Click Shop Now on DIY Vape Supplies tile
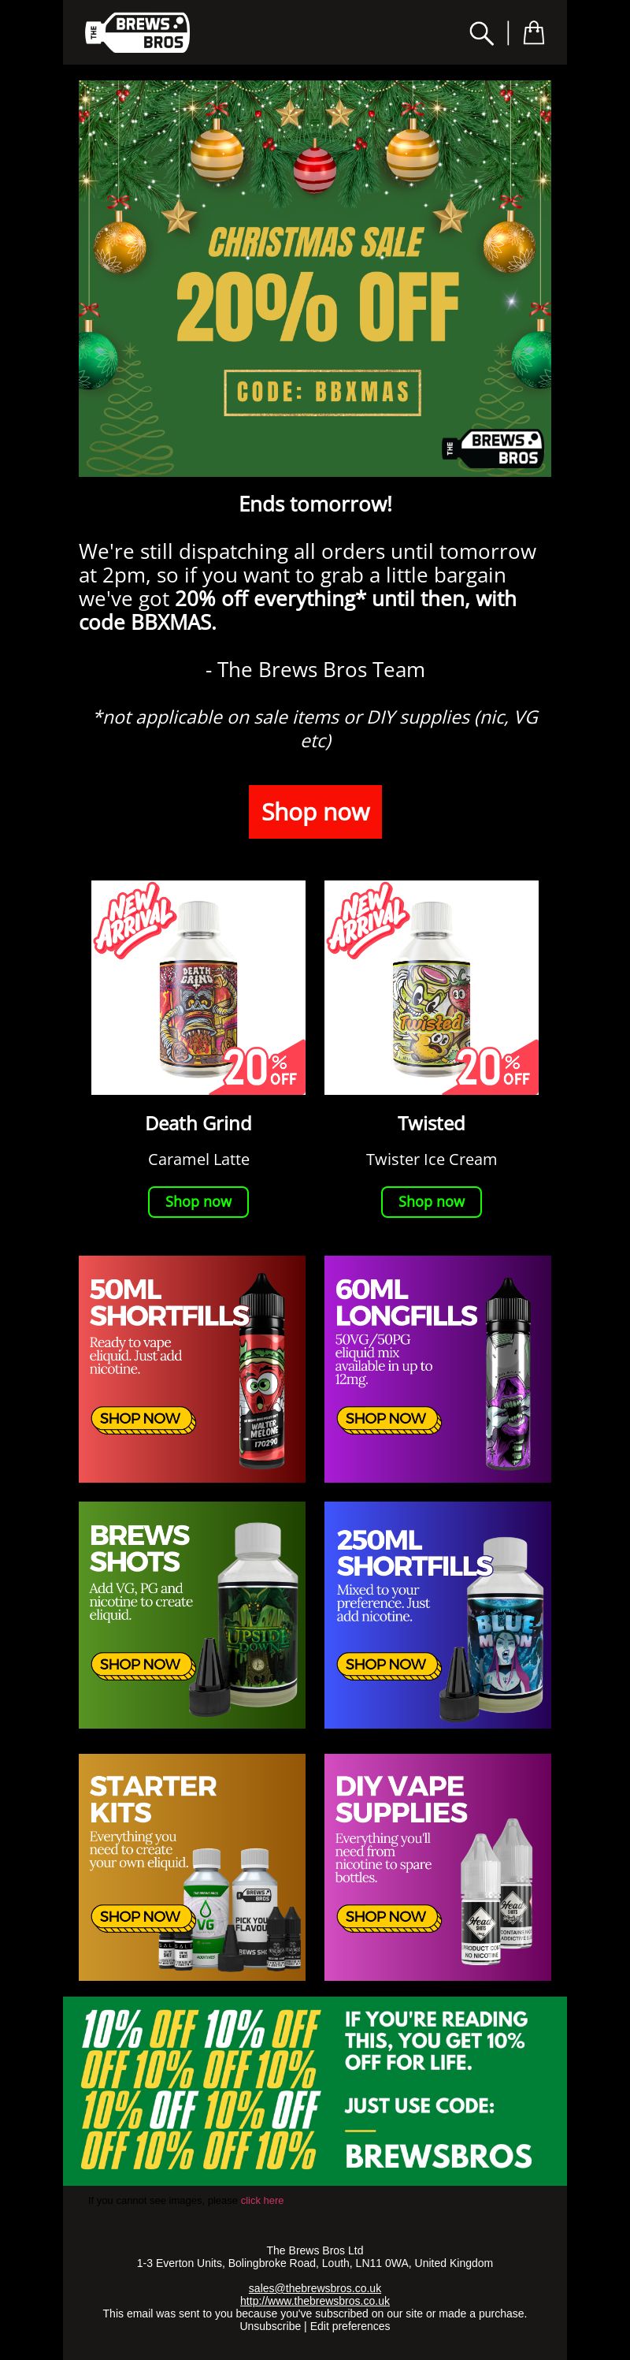Viewport: 630px width, 2360px height. pos(387,1916)
